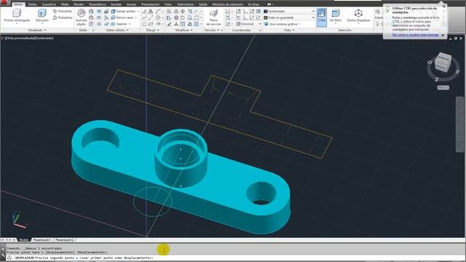Screen dimensions: 466x262
Task: Switch to the Malla ribbon tab
Action: click(x=65, y=4)
